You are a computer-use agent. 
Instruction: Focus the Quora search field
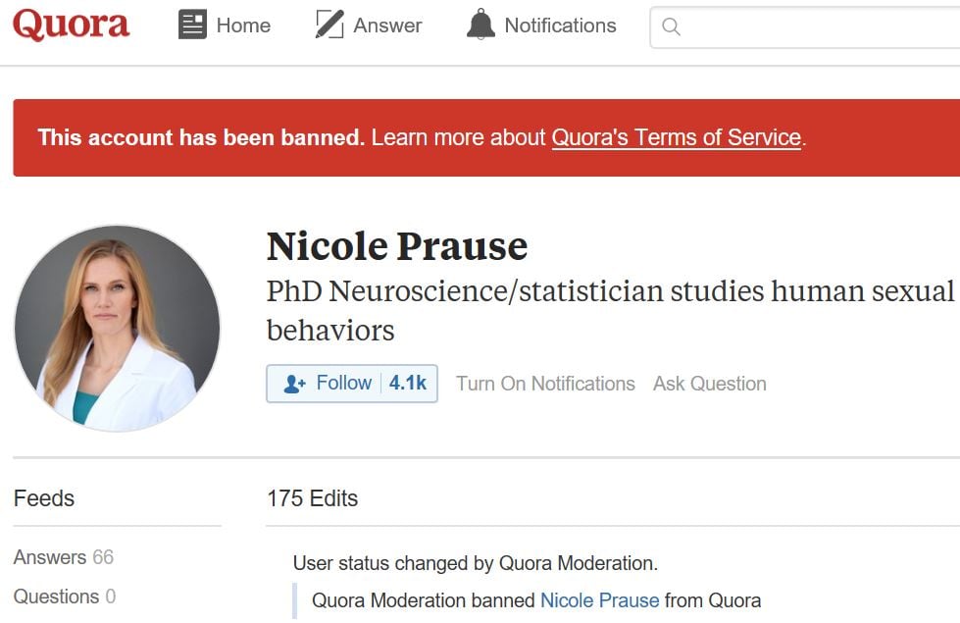814,27
